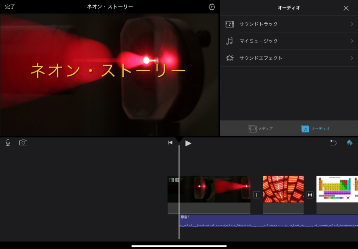Toggle audio waveform display
358x249 pixels.
click(350, 143)
